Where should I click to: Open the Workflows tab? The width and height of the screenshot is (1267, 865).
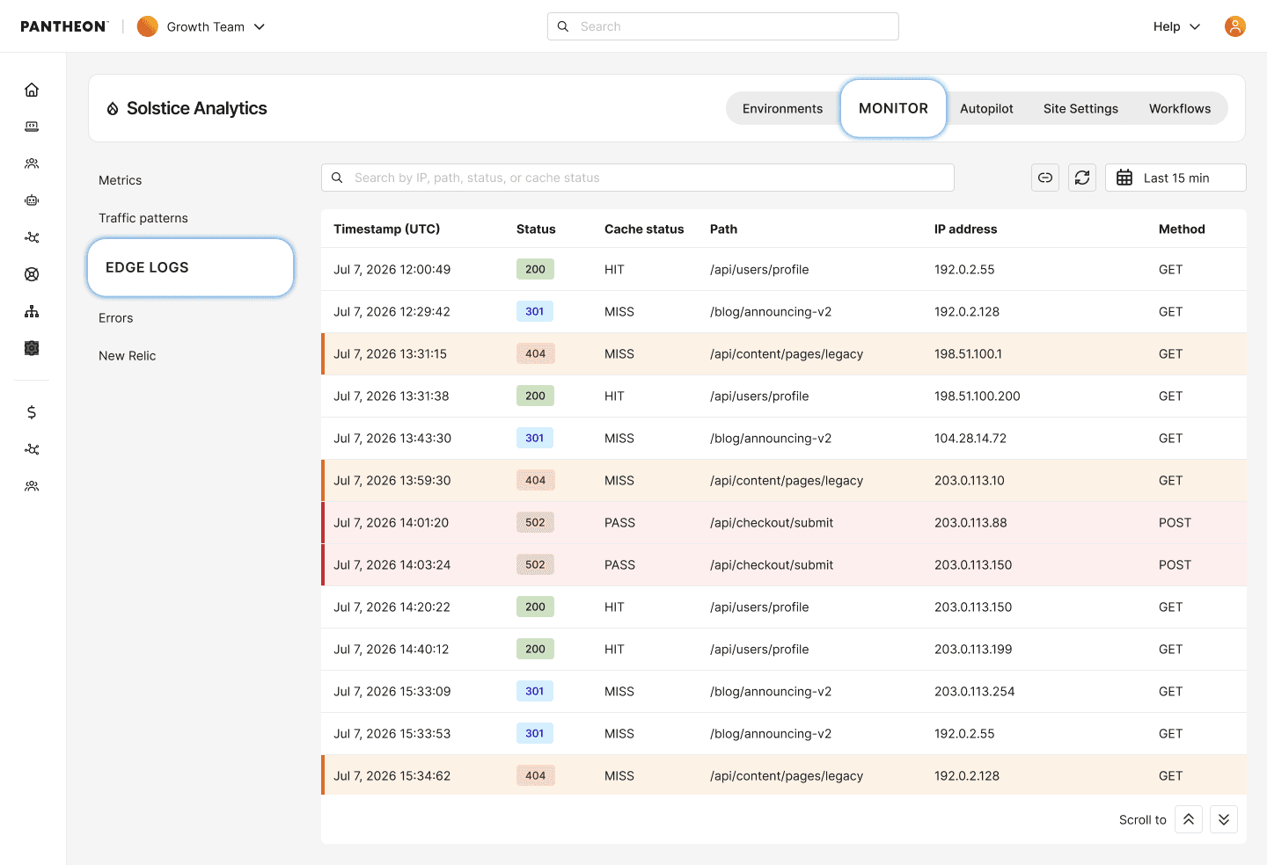tap(1179, 108)
